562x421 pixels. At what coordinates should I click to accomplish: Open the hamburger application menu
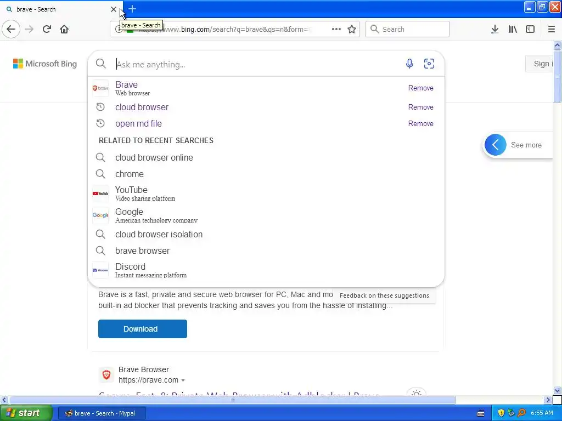pyautogui.click(x=552, y=29)
